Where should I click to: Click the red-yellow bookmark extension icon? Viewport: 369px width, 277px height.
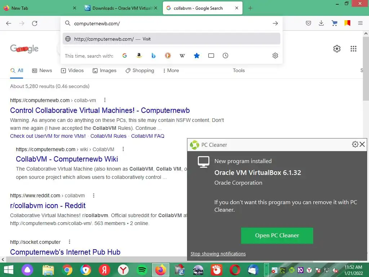click(x=347, y=23)
